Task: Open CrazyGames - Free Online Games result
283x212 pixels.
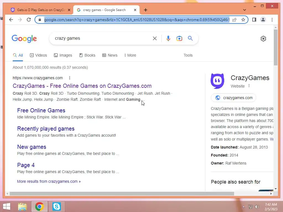Action: (82, 86)
